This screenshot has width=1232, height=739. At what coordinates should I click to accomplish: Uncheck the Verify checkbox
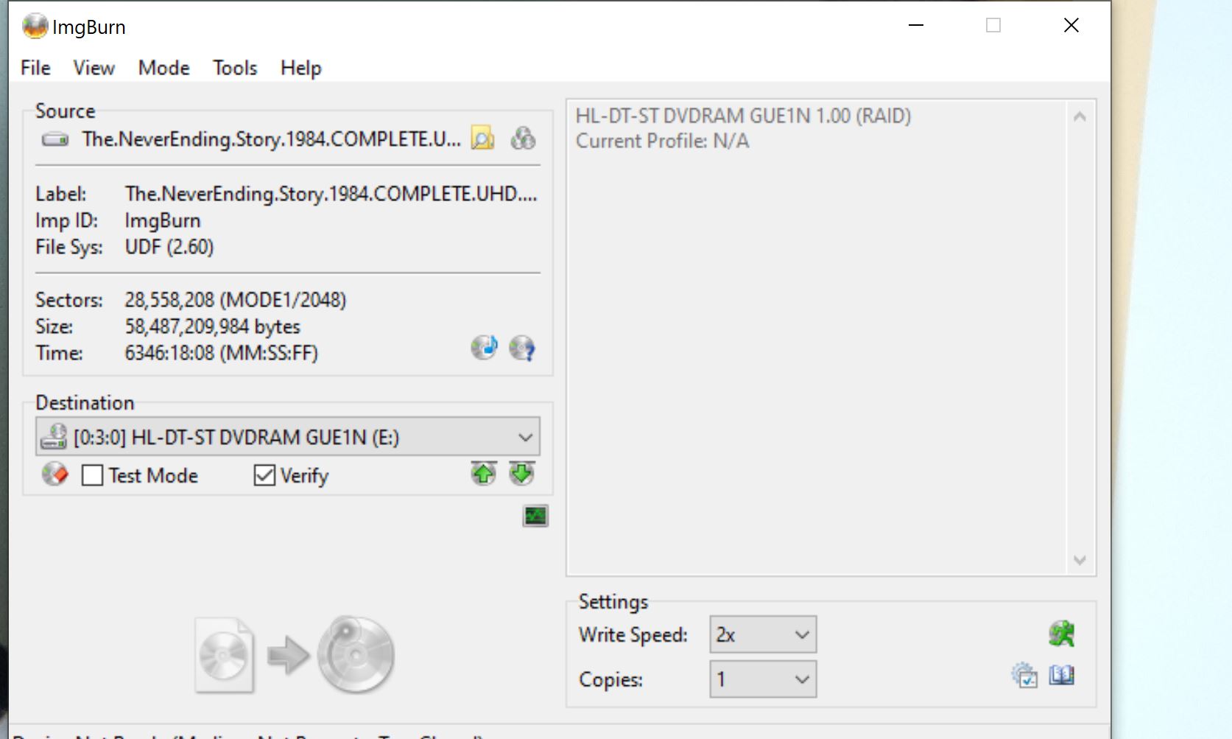click(x=264, y=475)
